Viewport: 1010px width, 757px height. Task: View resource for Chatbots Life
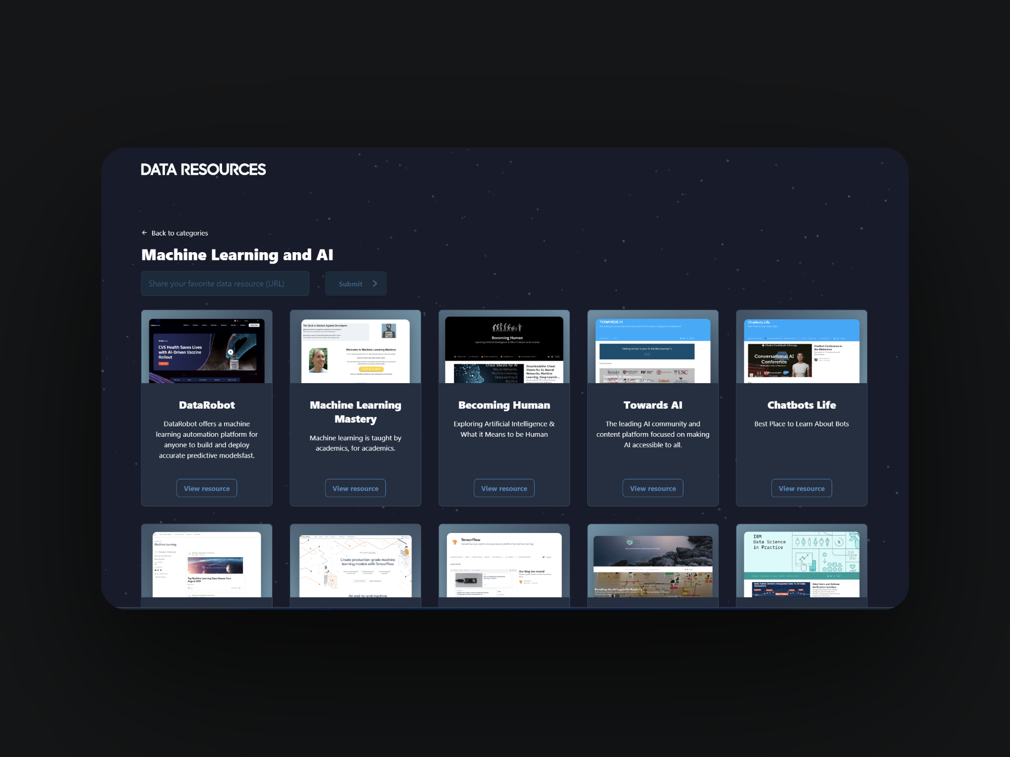coord(801,488)
